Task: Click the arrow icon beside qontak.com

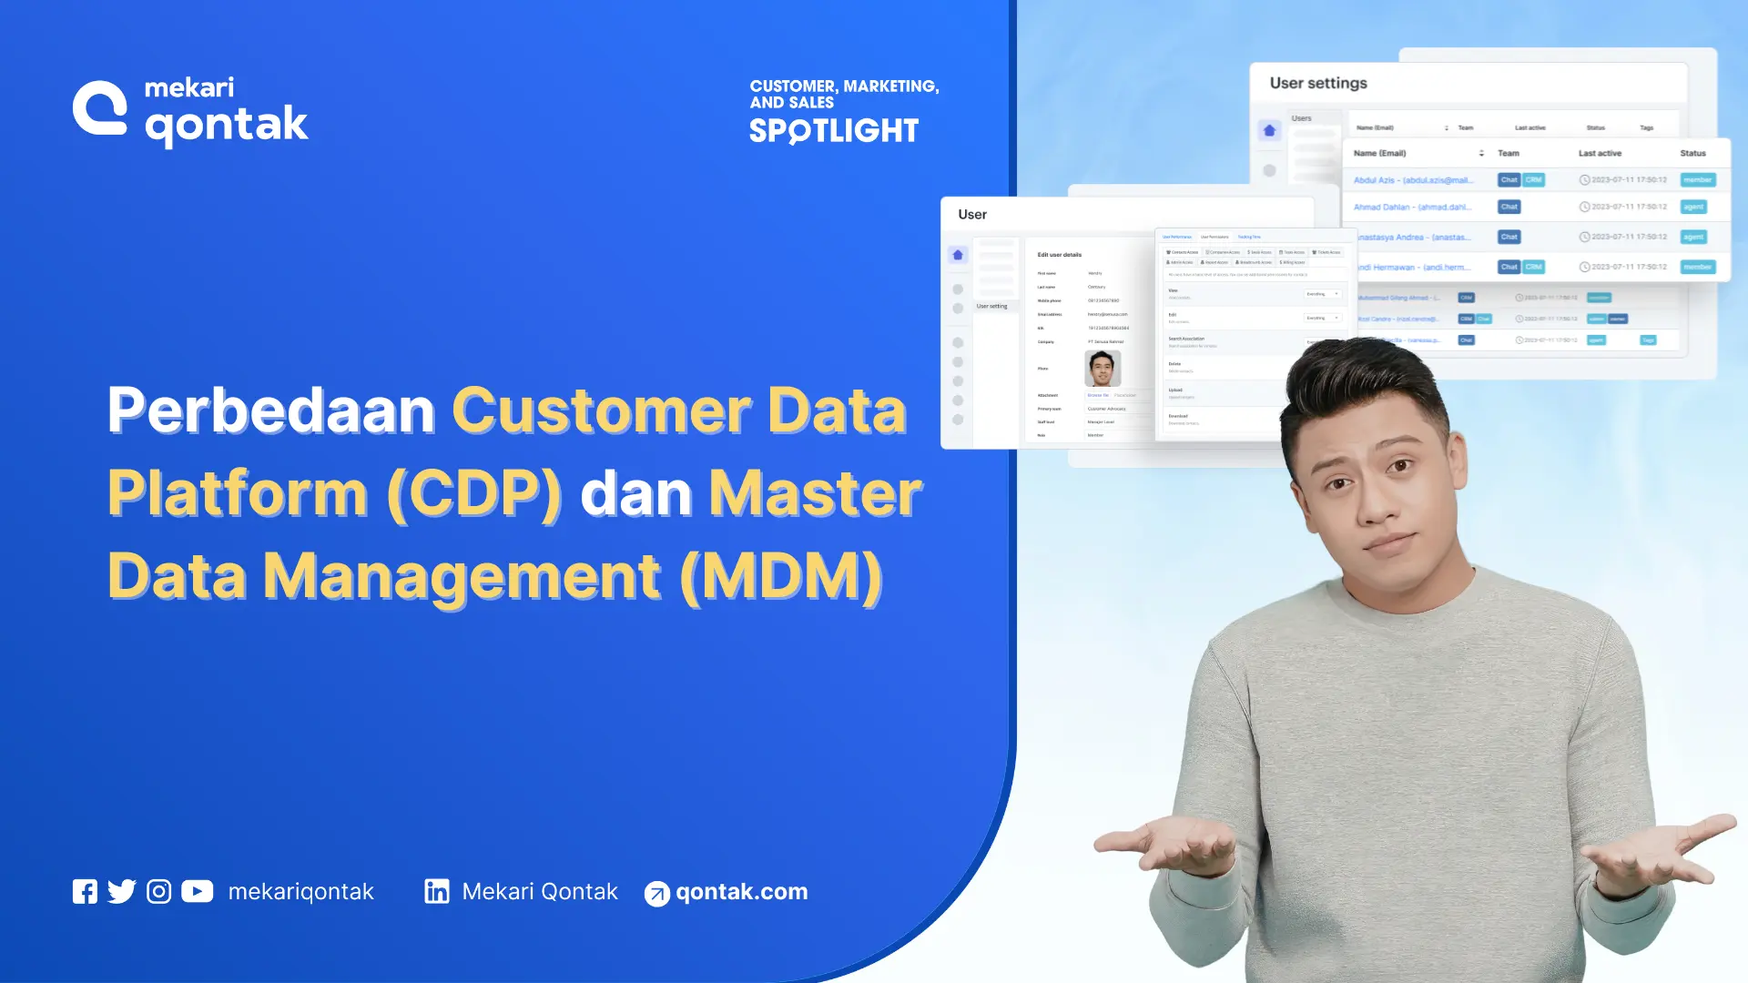Action: click(656, 894)
